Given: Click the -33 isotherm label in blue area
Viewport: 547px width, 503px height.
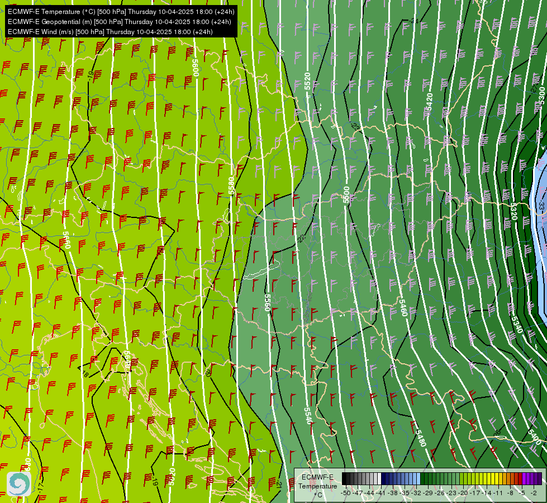Looking at the screenshot, I should [x=541, y=205].
